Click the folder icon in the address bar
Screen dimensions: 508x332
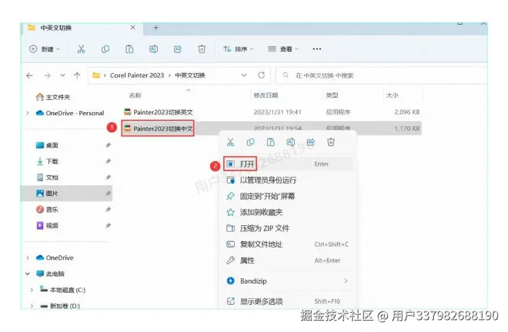pos(96,75)
